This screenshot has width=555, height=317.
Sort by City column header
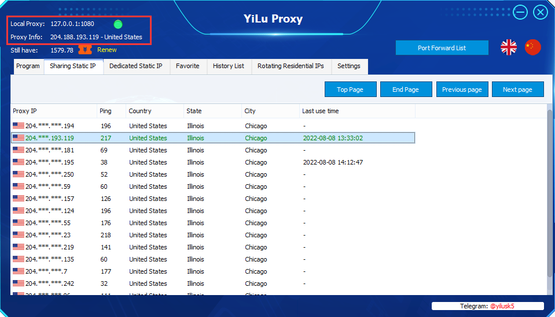pos(270,111)
